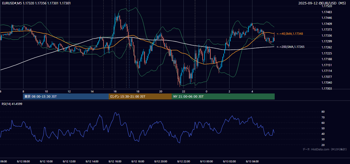Click the 1.17003 price axis label
Screen dimensions: 350x164
tap(327, 89)
